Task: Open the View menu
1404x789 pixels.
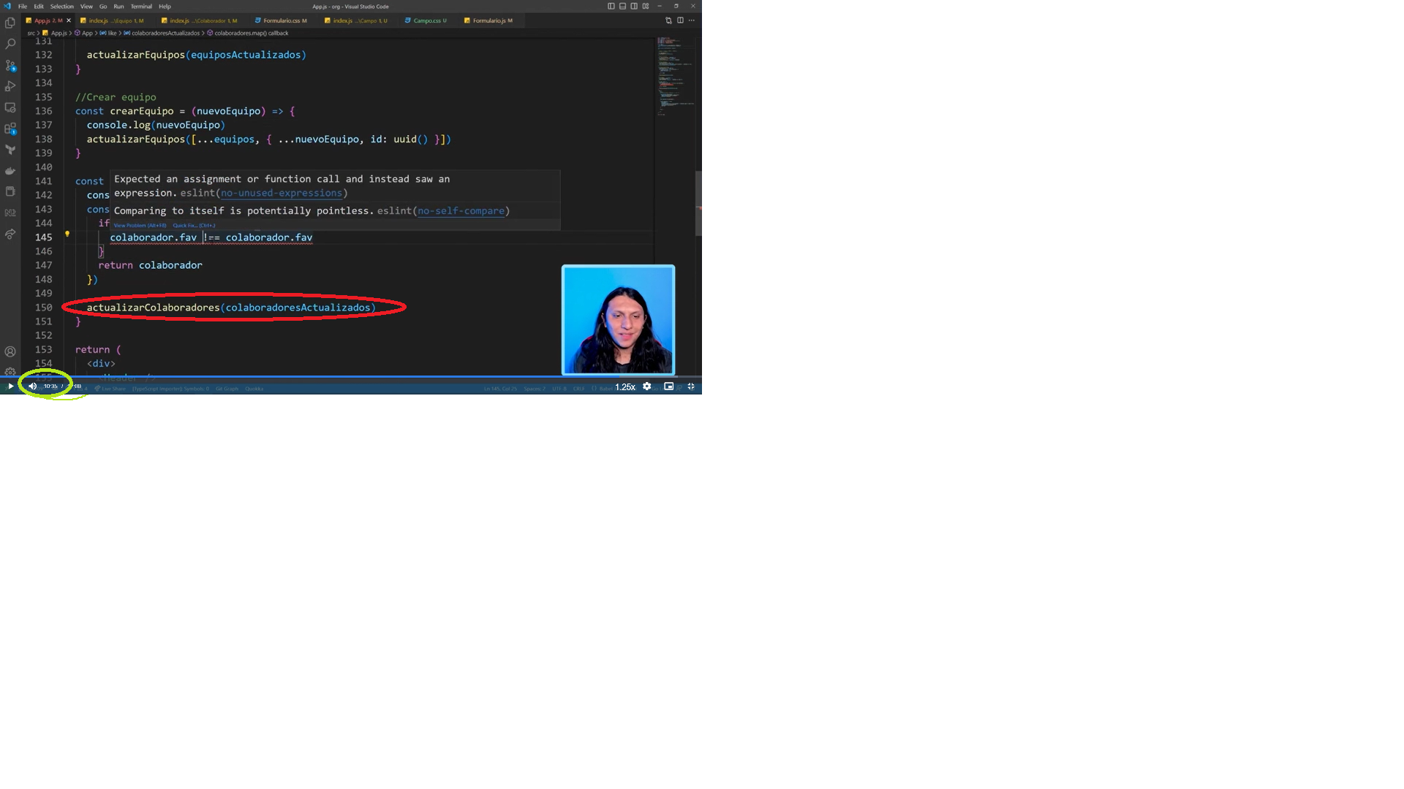Action: click(x=86, y=7)
